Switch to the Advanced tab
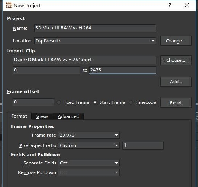The image size is (198, 187). [x=68, y=116]
